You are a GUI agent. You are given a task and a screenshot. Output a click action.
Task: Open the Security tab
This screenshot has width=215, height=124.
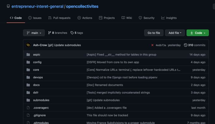[147, 18]
